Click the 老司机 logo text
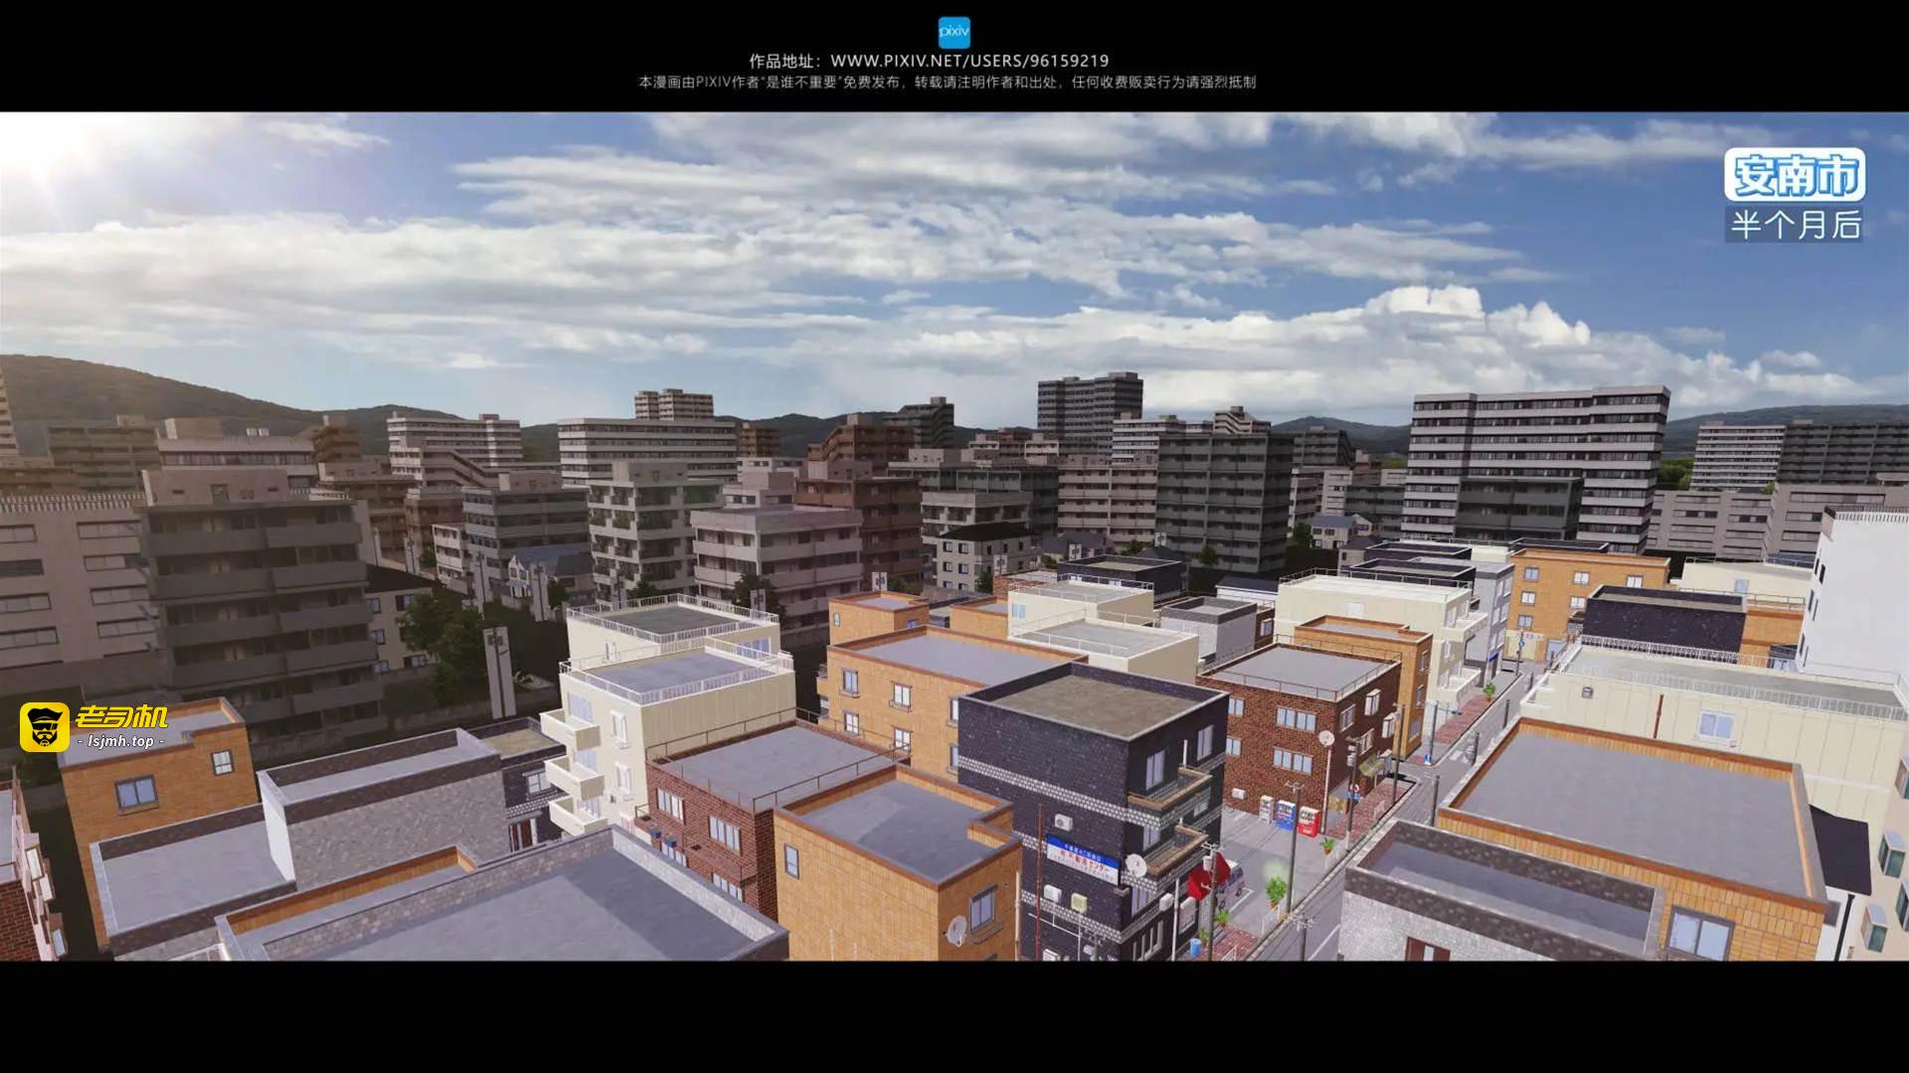The image size is (1909, 1073). click(121, 716)
